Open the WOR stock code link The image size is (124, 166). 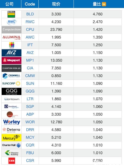(x=30, y=122)
